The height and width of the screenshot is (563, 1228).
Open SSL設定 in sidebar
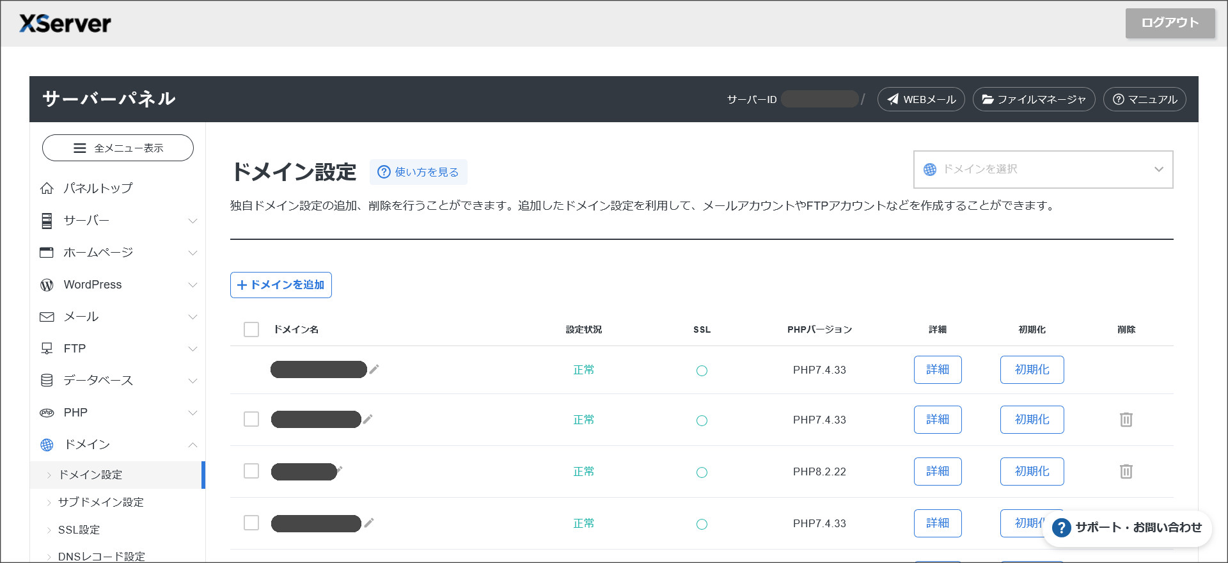click(79, 530)
